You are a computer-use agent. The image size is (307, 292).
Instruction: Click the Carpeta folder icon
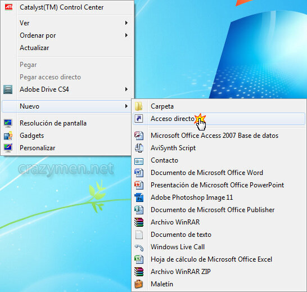pos(139,106)
